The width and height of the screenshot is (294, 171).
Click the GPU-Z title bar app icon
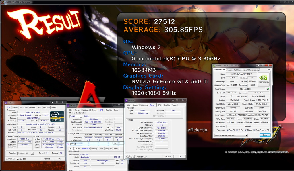pyautogui.click(x=214, y=66)
